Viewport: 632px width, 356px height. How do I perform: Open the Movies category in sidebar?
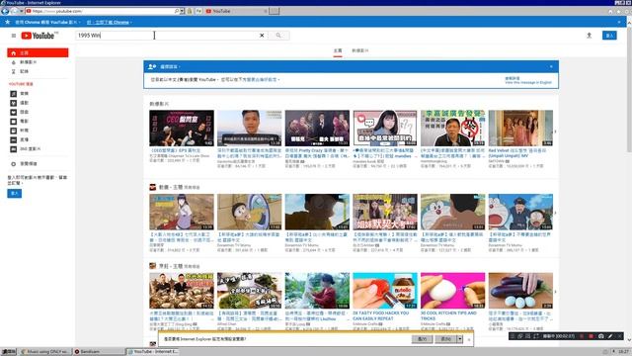20,122
